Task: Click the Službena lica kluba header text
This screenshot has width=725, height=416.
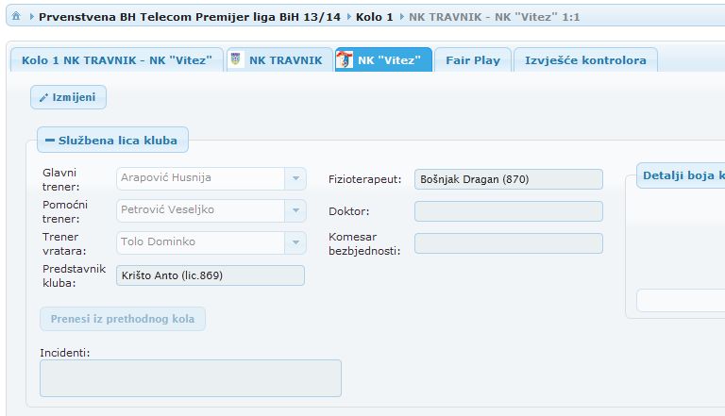Action: [117, 140]
